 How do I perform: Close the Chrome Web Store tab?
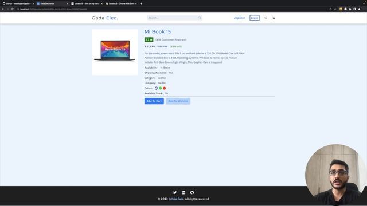pyautogui.click(x=136, y=3)
